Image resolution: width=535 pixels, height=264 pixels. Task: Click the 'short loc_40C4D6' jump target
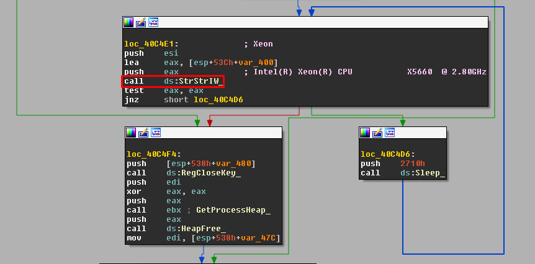[204, 100]
